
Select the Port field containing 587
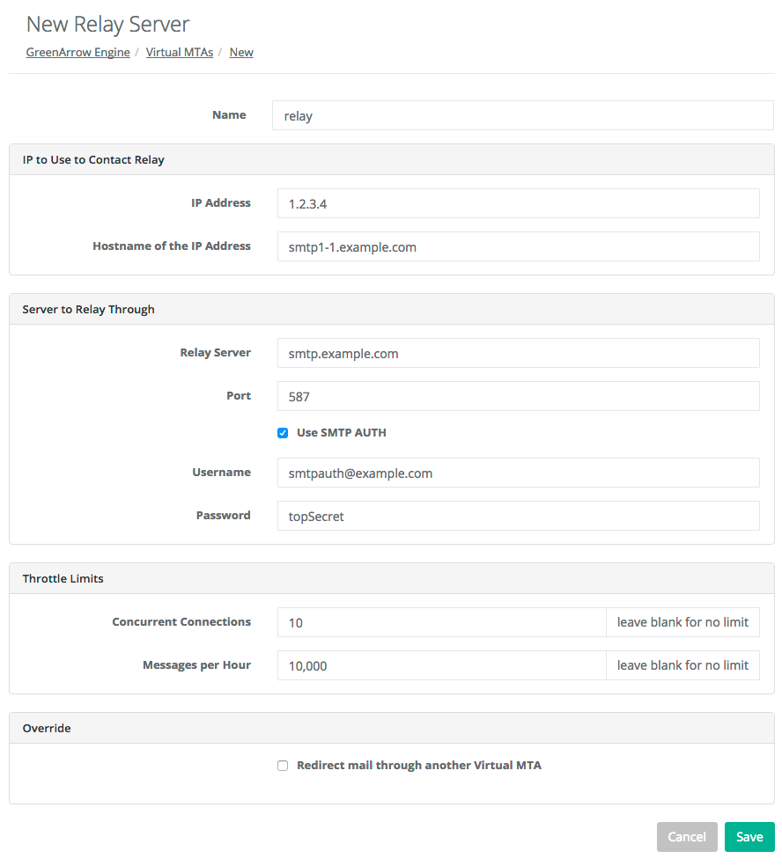pyautogui.click(x=517, y=396)
